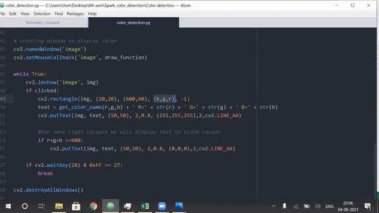Image resolution: width=379 pixels, height=213 pixels.
Task: Open File Explorer from taskbar
Action: pyautogui.click(x=59, y=206)
